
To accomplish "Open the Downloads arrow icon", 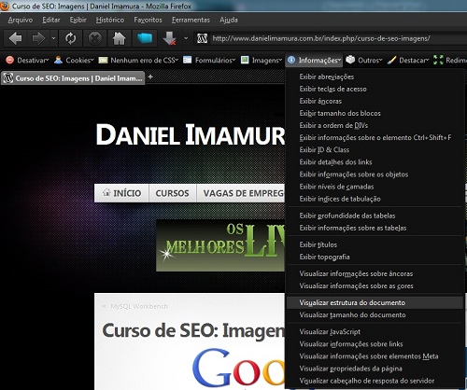I will pyautogui.click(x=169, y=38).
